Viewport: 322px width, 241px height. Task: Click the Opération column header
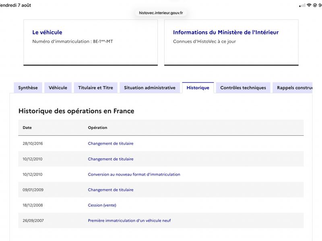click(97, 127)
